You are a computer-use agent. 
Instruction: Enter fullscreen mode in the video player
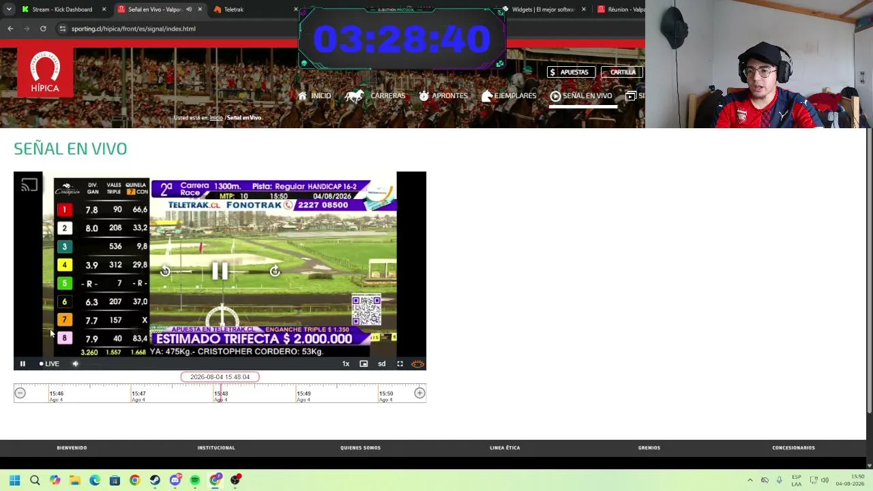pos(400,363)
